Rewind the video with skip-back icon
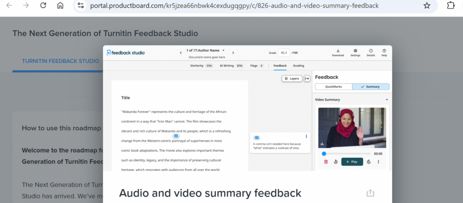 tap(336, 162)
